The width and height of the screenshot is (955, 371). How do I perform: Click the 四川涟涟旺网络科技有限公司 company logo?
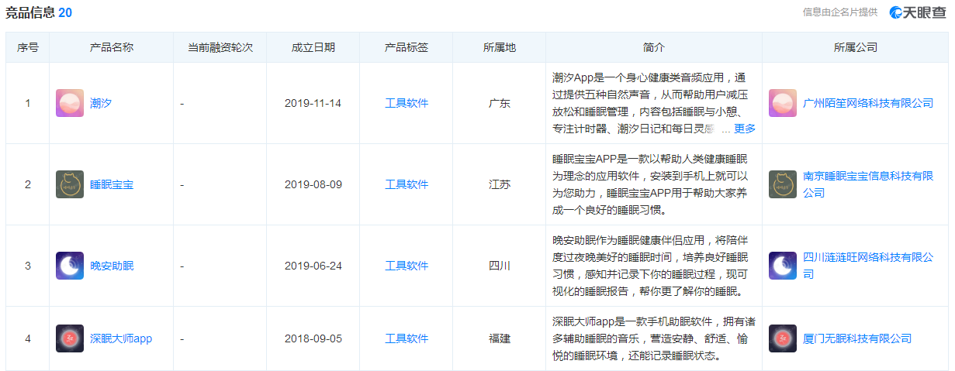coord(783,266)
